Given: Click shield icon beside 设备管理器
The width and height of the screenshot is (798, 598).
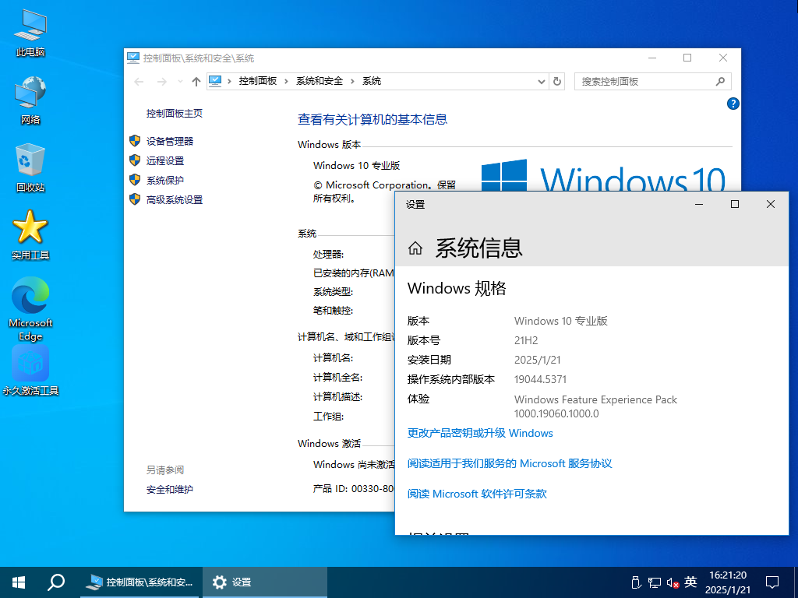Looking at the screenshot, I should coord(135,141).
